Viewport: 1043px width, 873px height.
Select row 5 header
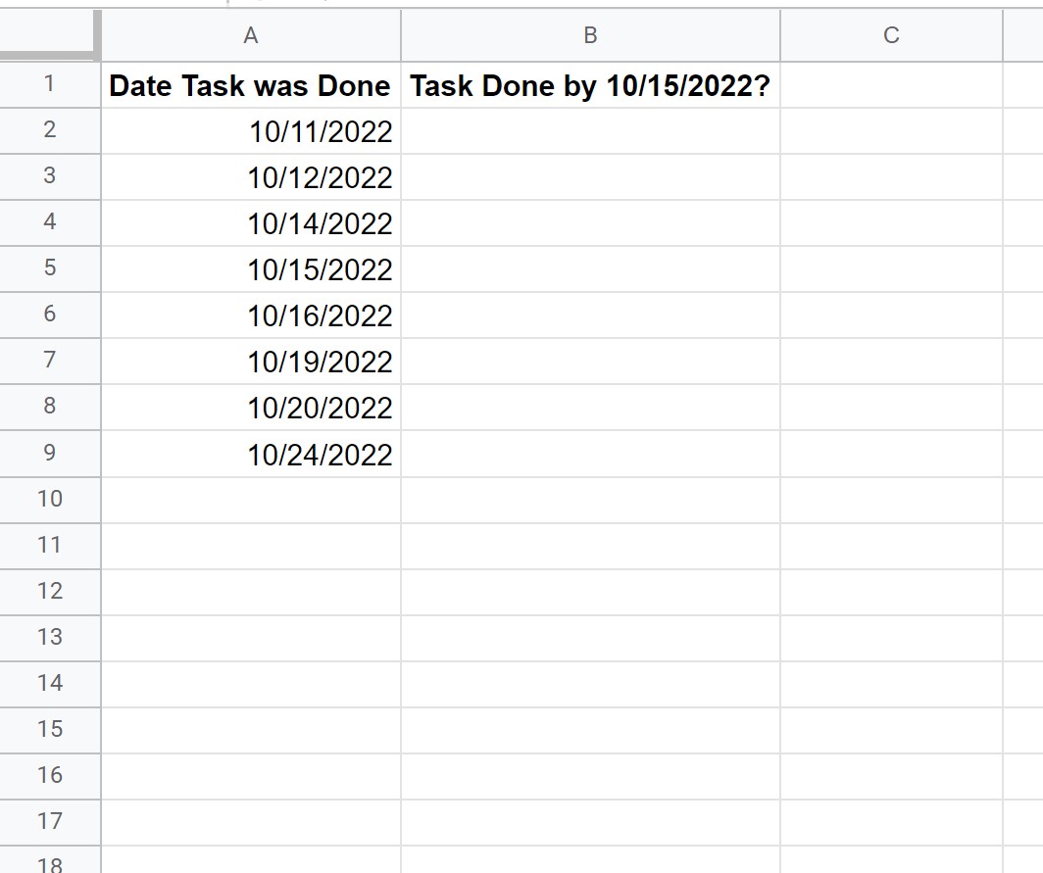click(x=50, y=268)
